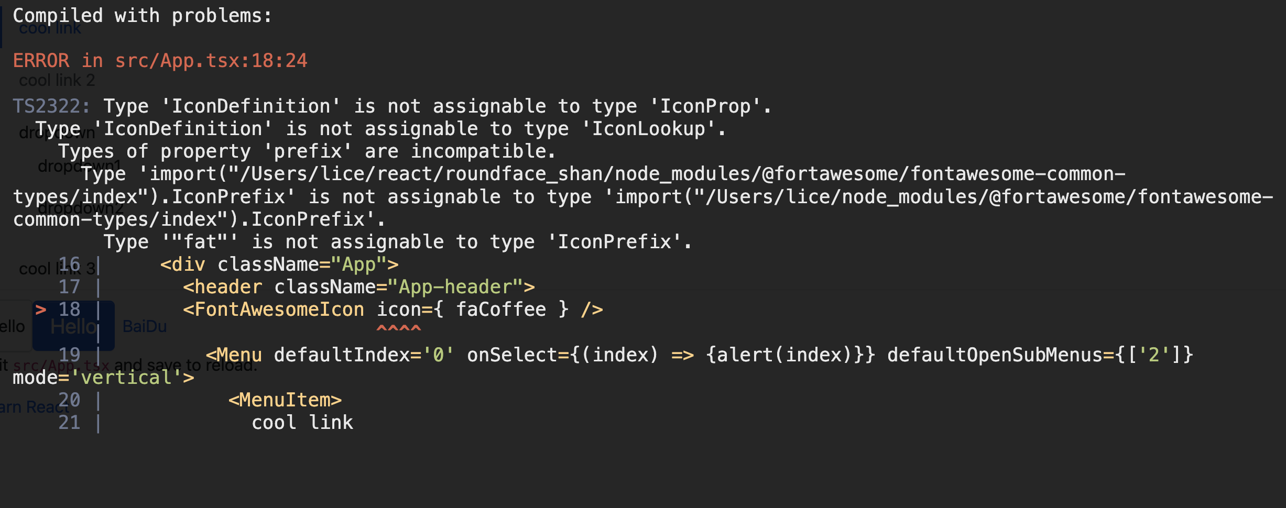Expand the 'dropdown' submenu title
Viewport: 1286px width, 508px height.
coord(57,132)
